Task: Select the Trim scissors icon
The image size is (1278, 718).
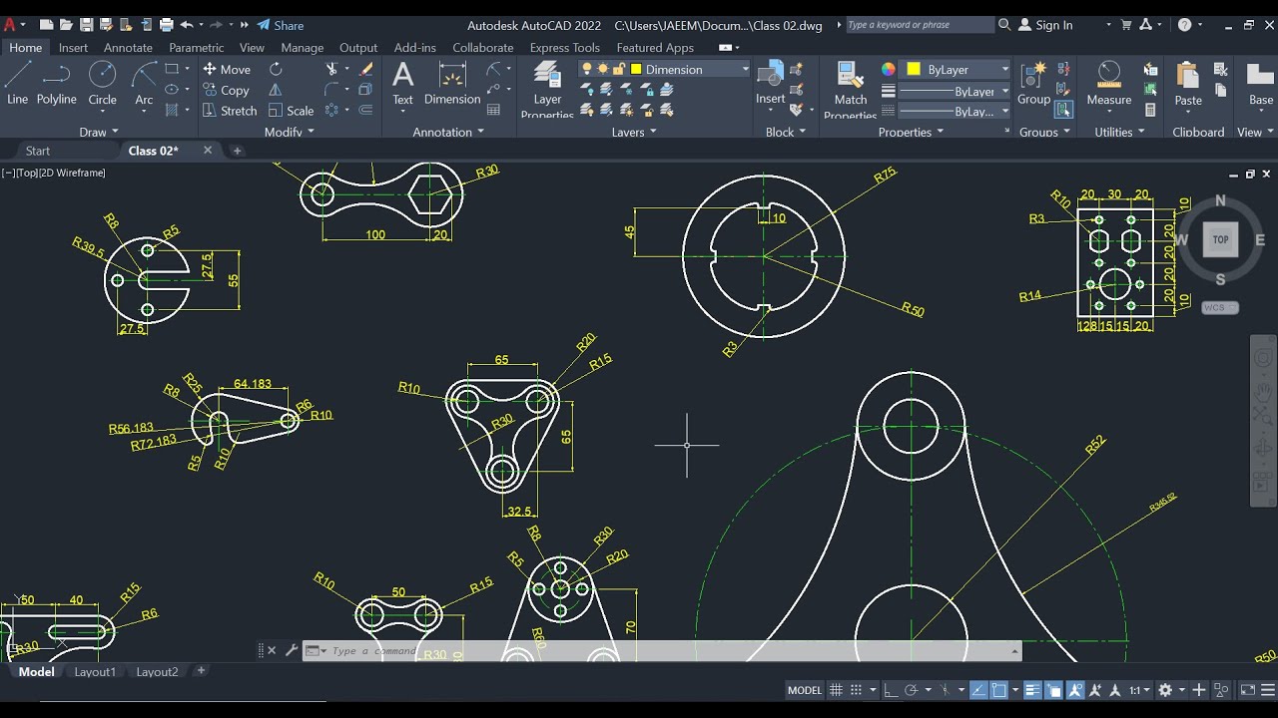Action: pos(332,69)
